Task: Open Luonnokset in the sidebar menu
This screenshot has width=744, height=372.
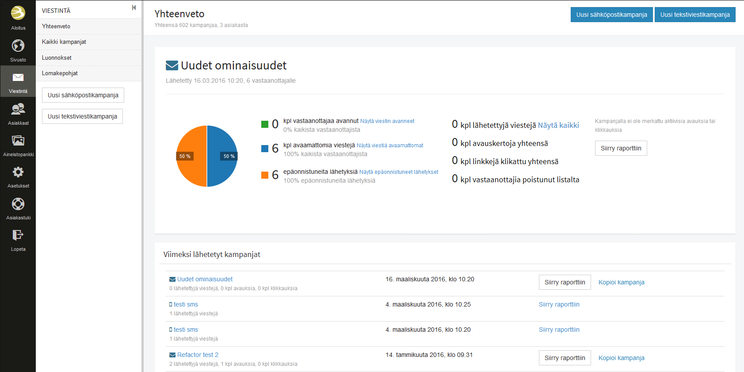Action: pyautogui.click(x=57, y=58)
